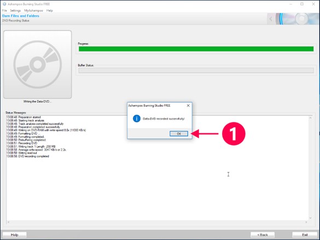Click the Help button at bottom
The width and height of the screenshot is (320, 240).
(14, 235)
